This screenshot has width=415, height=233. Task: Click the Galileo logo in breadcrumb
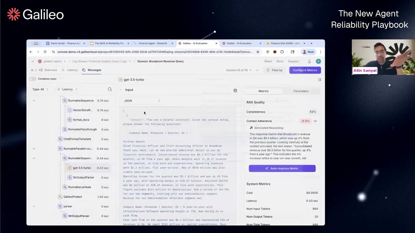40,61
